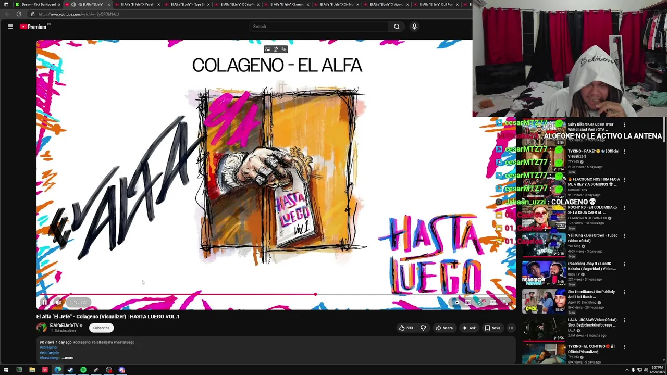Reload the page via browser refresh

19,14
